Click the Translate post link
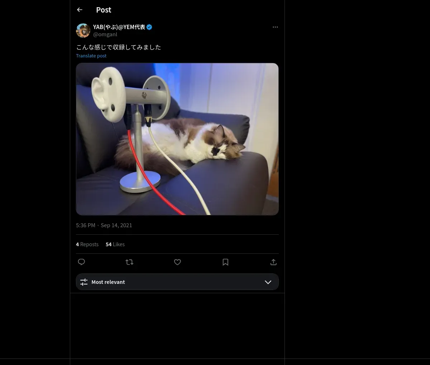The height and width of the screenshot is (365, 430). click(x=91, y=56)
